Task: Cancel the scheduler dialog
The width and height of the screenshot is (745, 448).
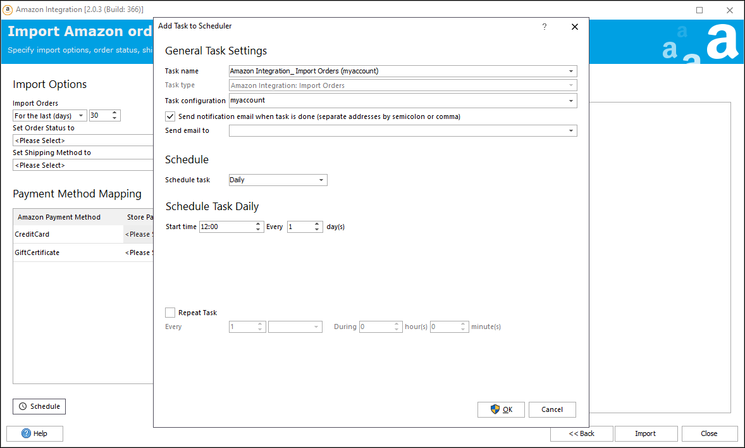Action: click(x=552, y=409)
